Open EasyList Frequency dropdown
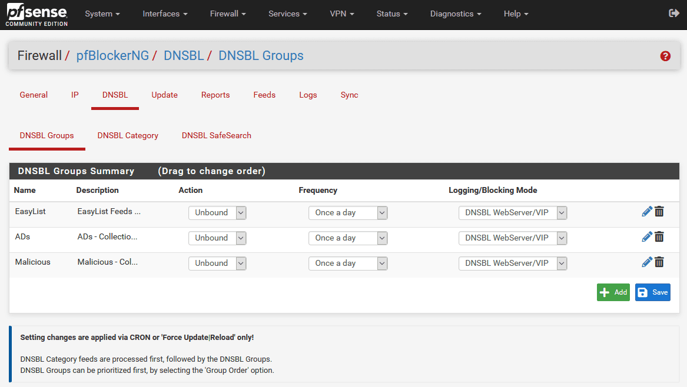 (348, 213)
